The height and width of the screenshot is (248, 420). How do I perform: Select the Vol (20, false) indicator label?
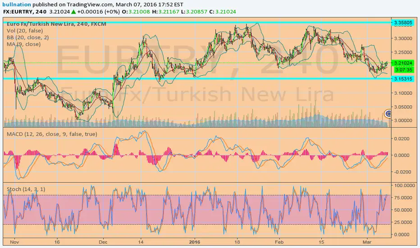click(x=25, y=31)
